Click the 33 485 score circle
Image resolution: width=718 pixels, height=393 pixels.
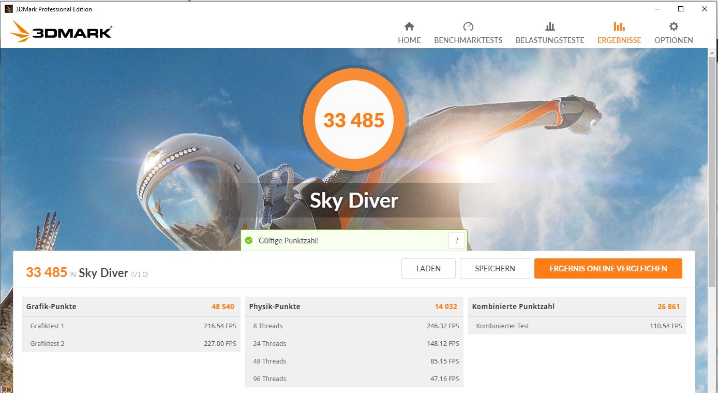click(354, 120)
